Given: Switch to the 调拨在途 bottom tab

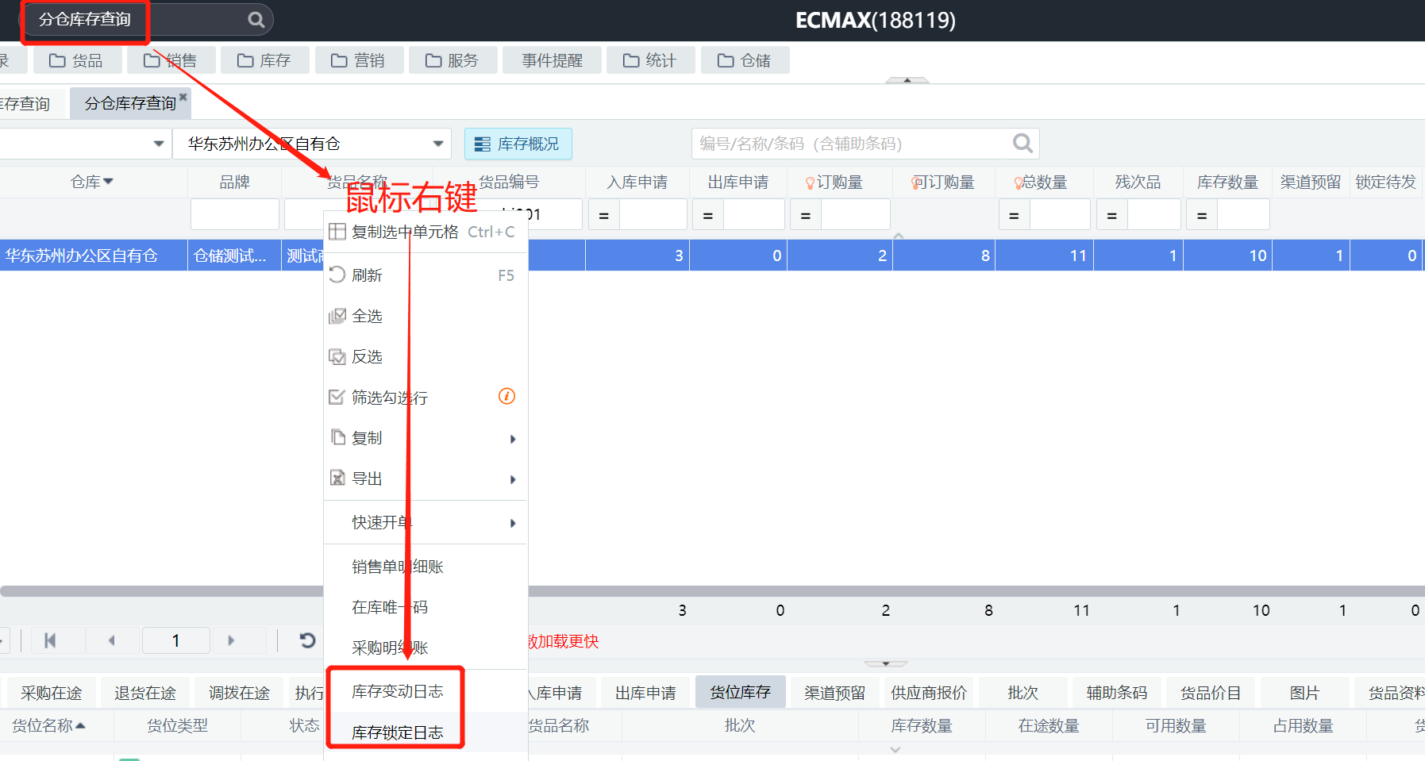Looking at the screenshot, I should pos(239,693).
